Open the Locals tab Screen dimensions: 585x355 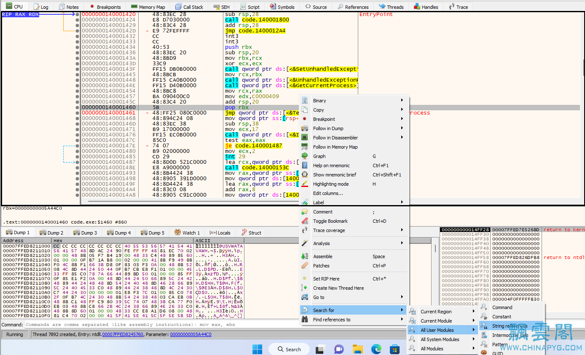click(220, 232)
